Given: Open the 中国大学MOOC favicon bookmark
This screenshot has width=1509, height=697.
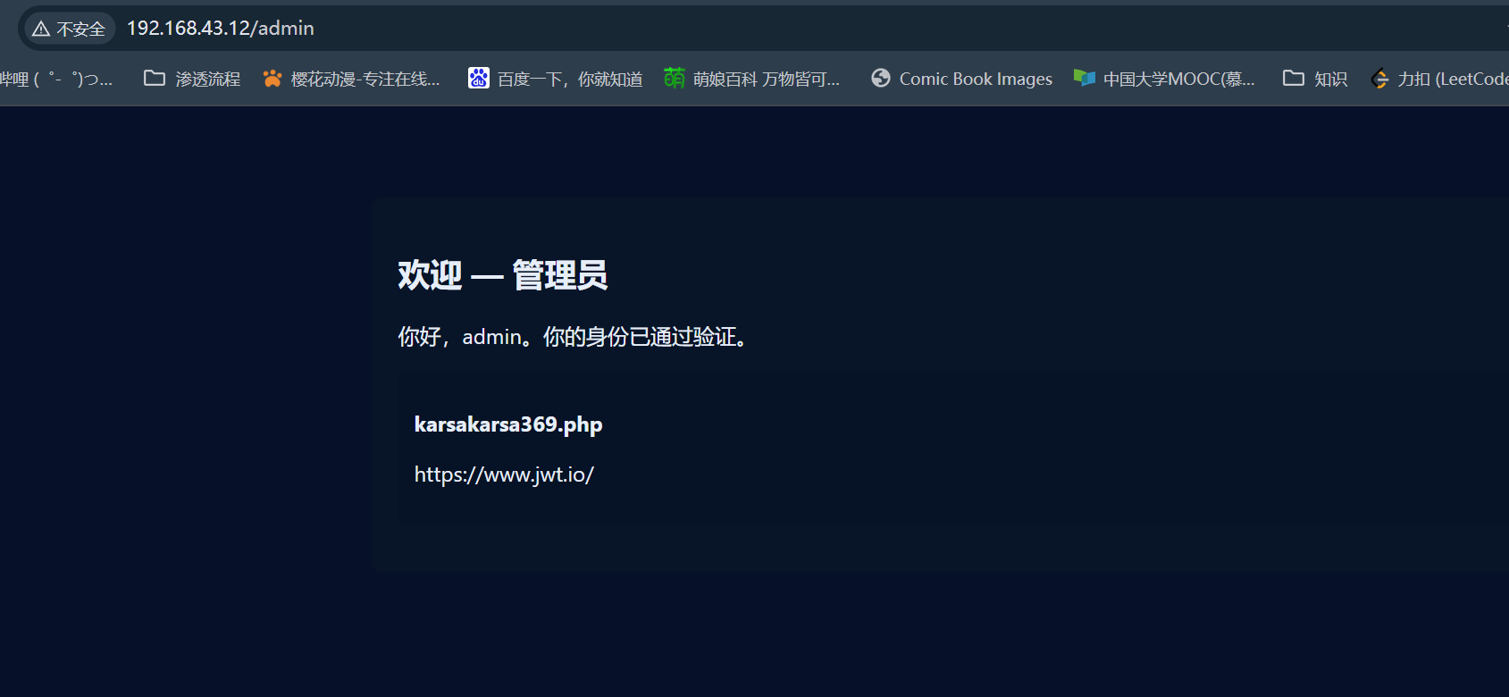Looking at the screenshot, I should point(1084,79).
